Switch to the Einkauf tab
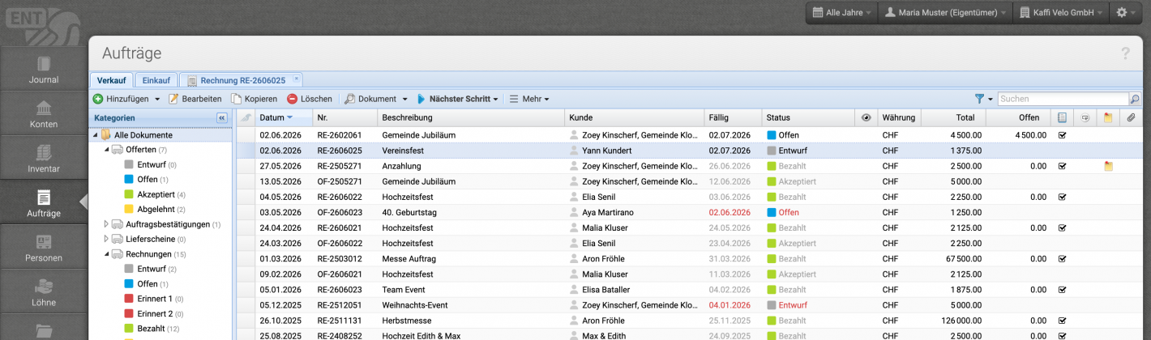Screen dimensions: 1151x340 pyautogui.click(x=156, y=80)
